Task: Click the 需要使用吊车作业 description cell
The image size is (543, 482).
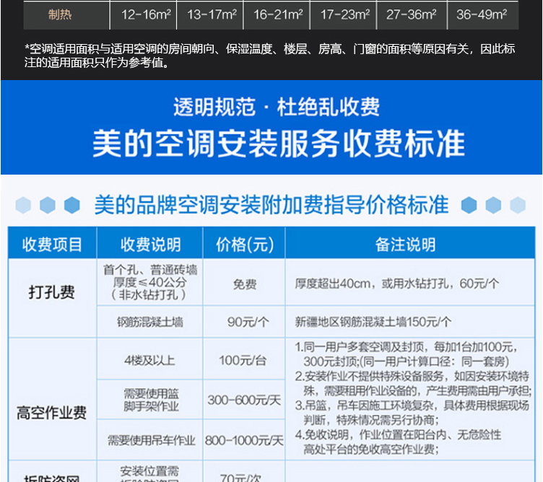Action: (x=152, y=440)
